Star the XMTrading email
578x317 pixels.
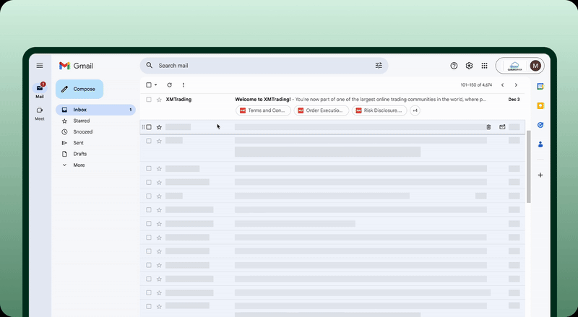click(159, 100)
